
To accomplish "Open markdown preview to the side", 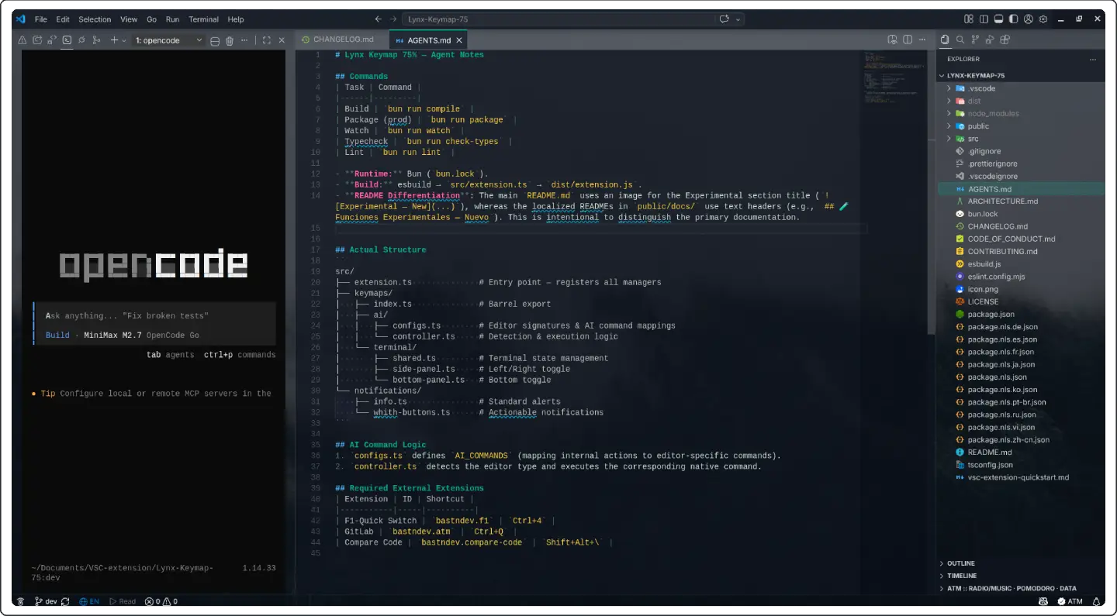I will 892,40.
